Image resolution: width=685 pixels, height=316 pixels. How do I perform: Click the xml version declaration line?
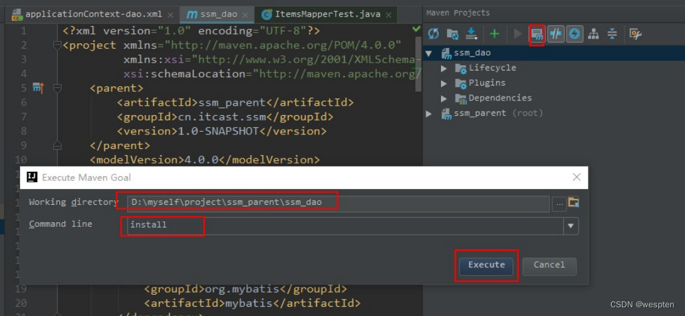click(192, 31)
